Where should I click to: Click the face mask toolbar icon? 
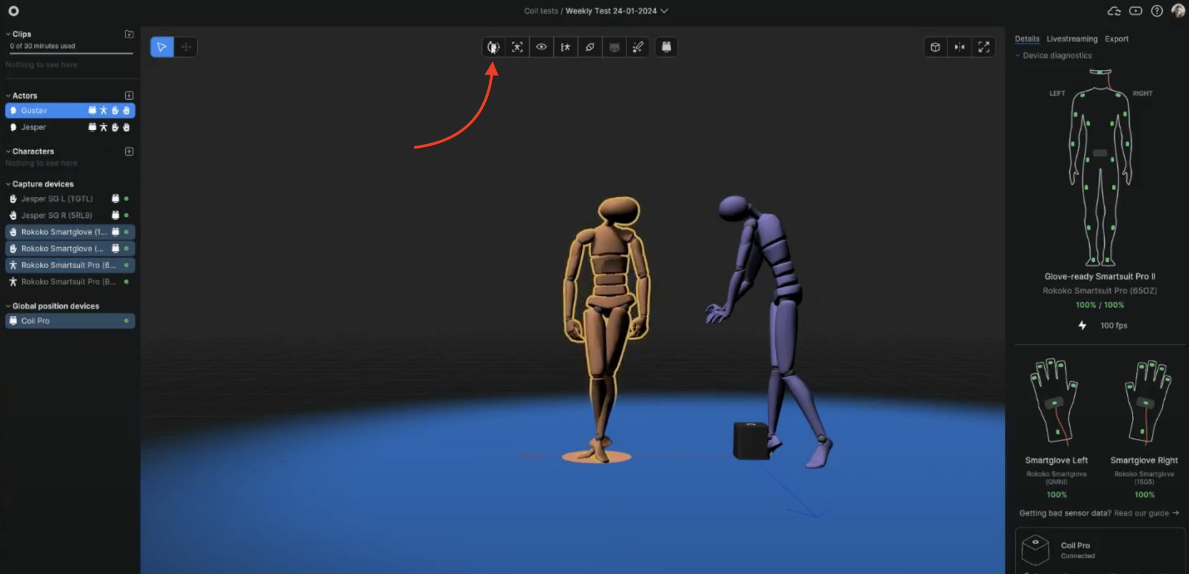pos(614,47)
